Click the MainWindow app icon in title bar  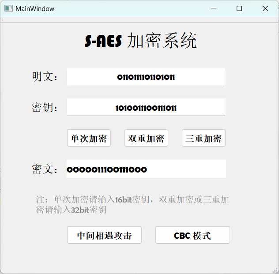pos(8,8)
